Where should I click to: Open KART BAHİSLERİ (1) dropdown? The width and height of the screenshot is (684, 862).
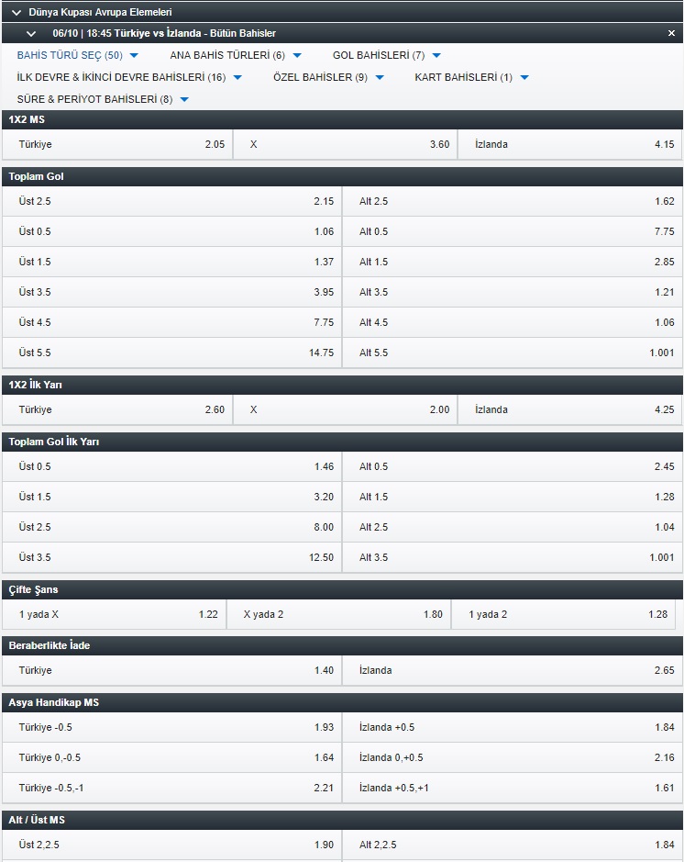tap(471, 77)
